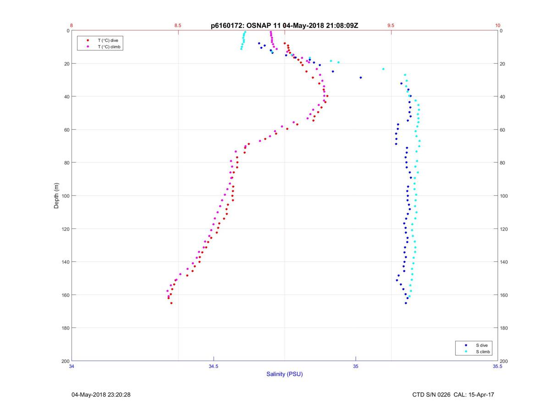
Task: Click the blue '35' salinity tick label
Action: point(356,366)
